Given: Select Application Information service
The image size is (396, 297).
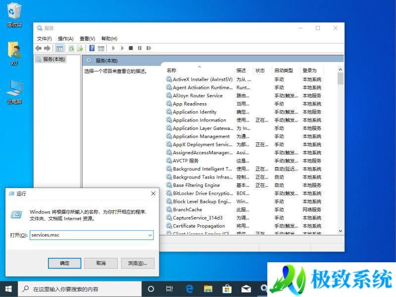Looking at the screenshot, I should (244, 120).
